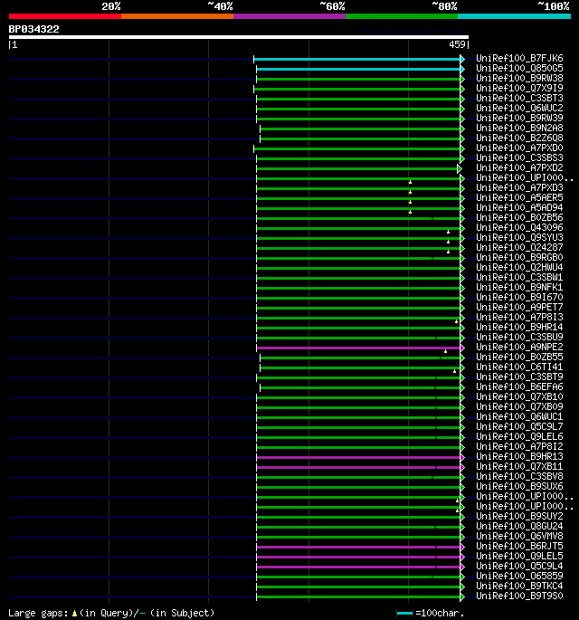Select the UniRef100_C6TI41 row label
Screen dimensions: 579x620
coord(519,367)
